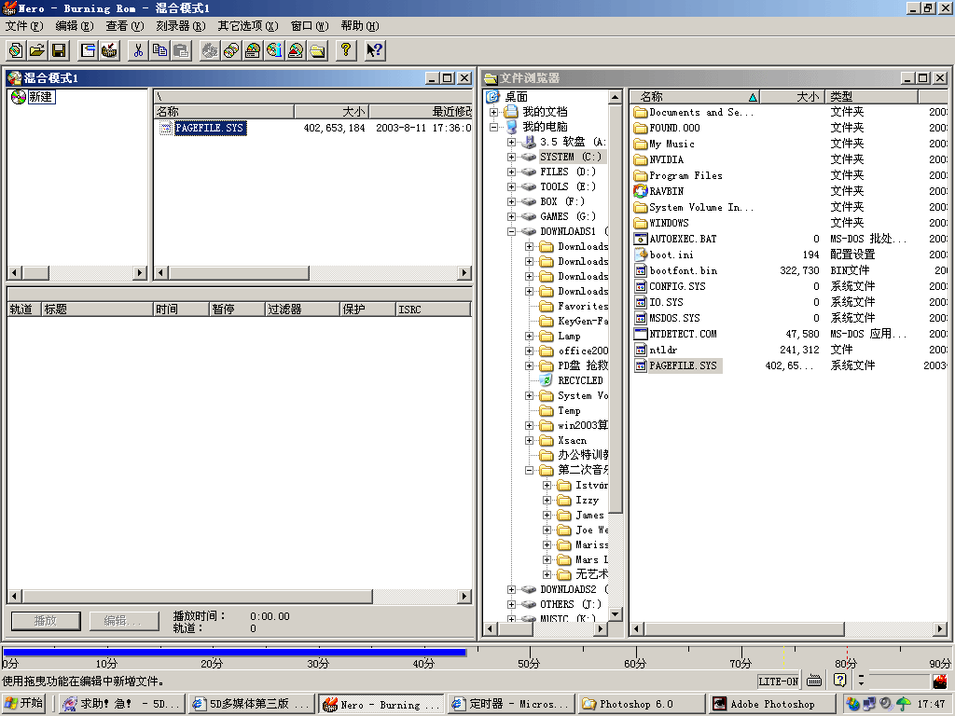
Task: Click the 标题 column header in the track list
Action: pos(97,310)
